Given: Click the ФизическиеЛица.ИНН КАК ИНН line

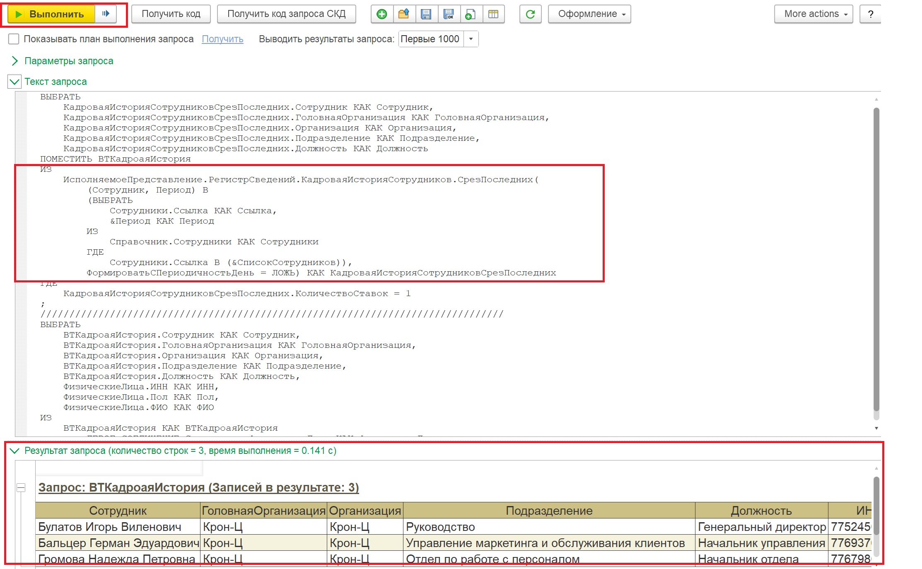Looking at the screenshot, I should pyautogui.click(x=141, y=387).
